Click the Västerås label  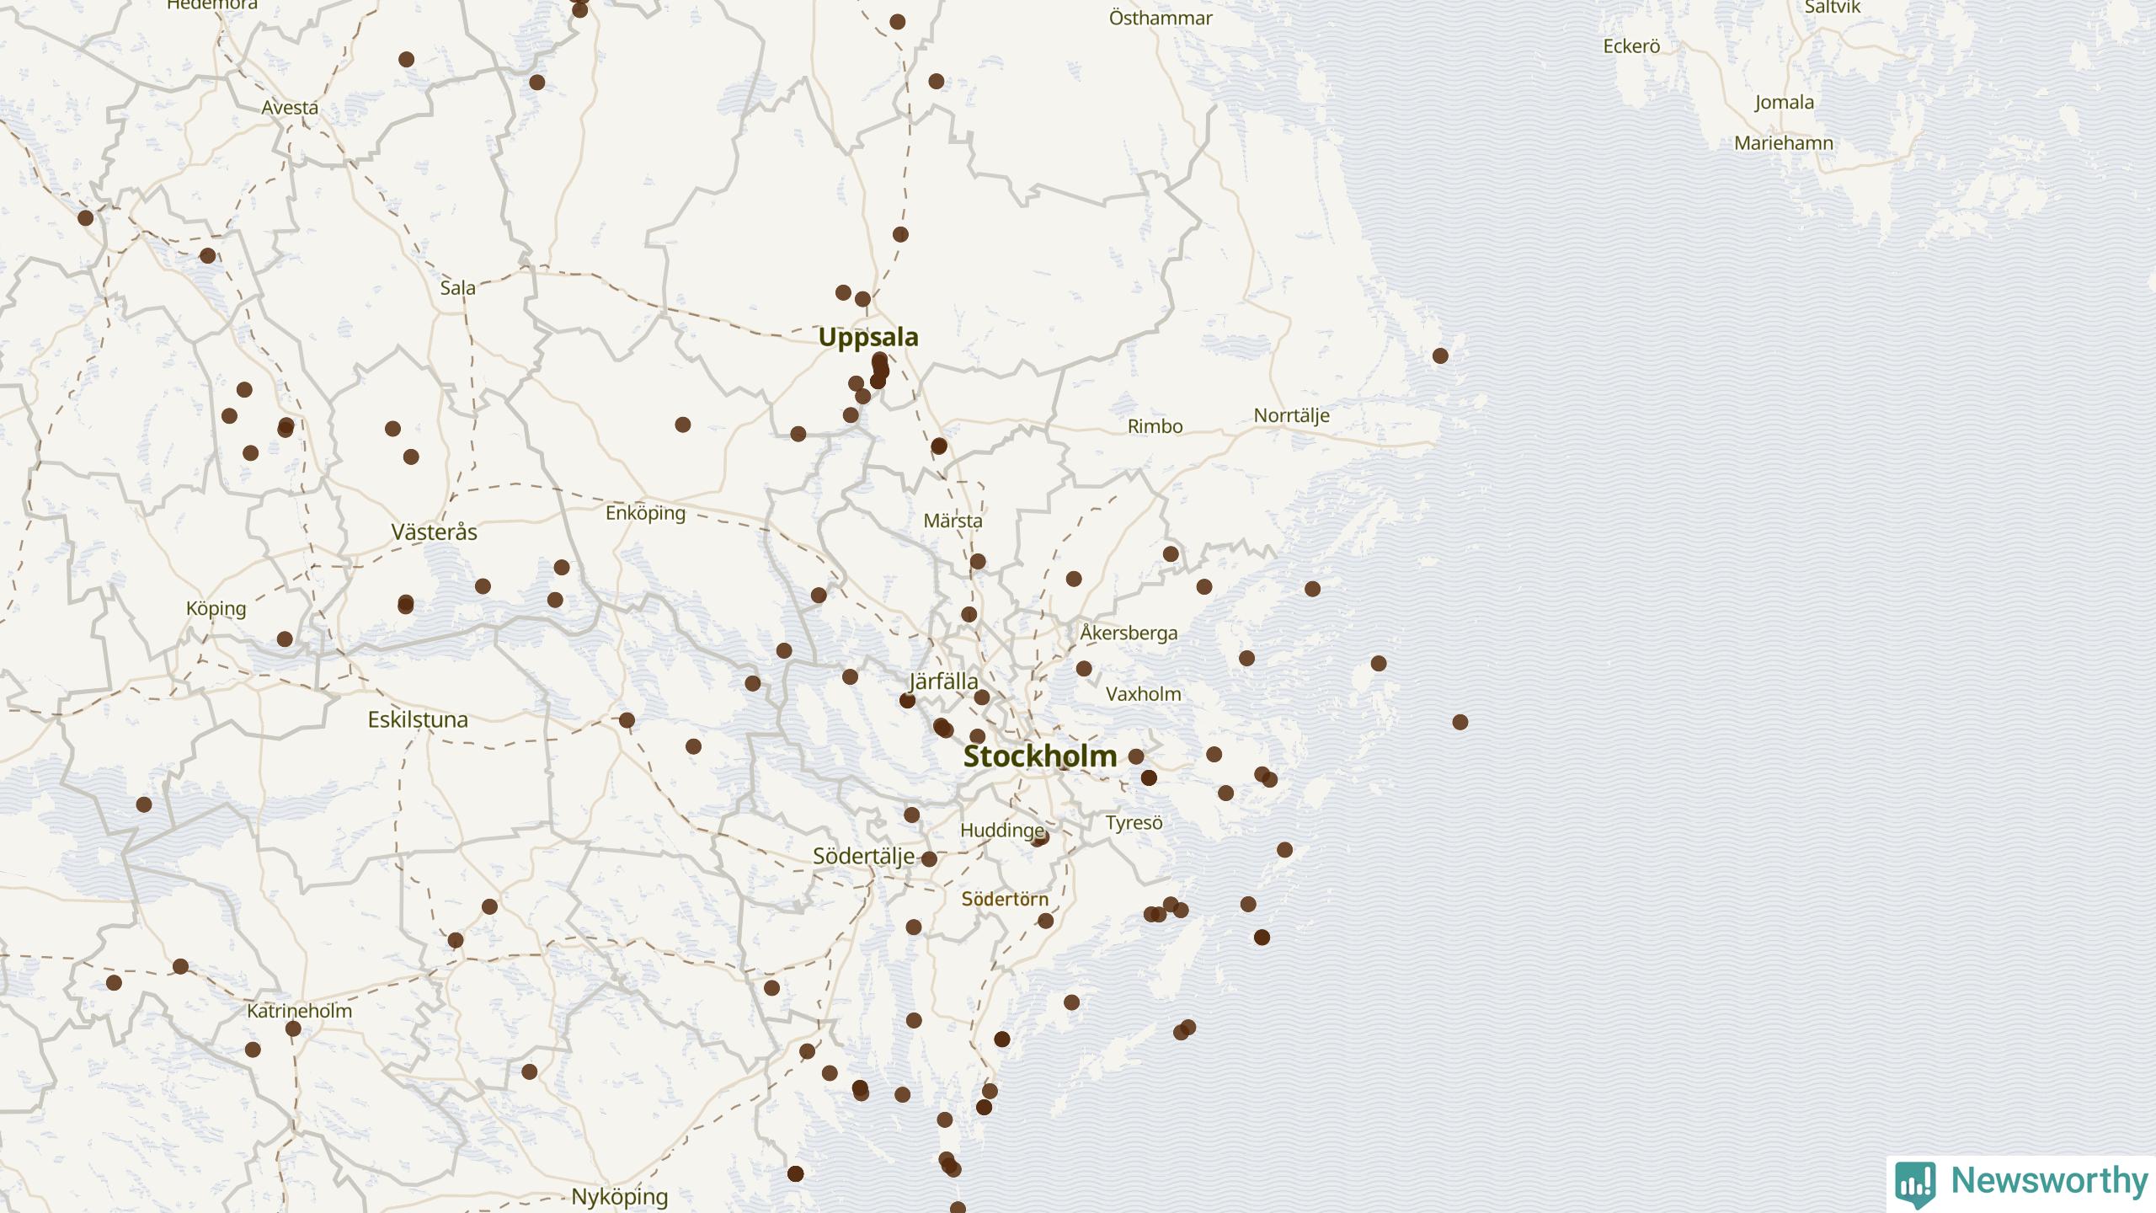coord(434,532)
